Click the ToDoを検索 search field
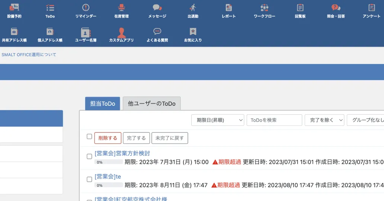The width and height of the screenshot is (384, 201). click(x=274, y=120)
